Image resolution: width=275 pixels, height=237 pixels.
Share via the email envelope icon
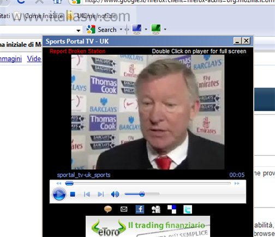(x=124, y=209)
